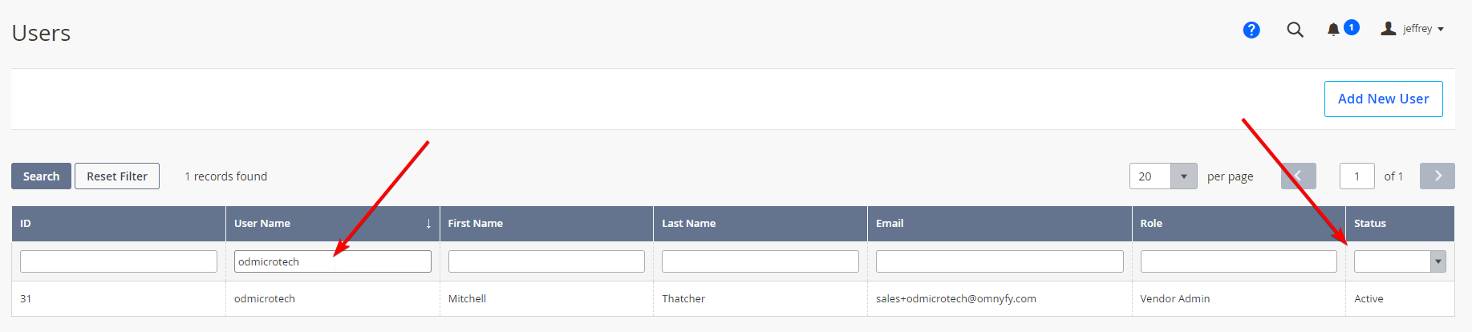This screenshot has width=1472, height=332.
Task: Click the Reset Filter button
Action: pos(117,176)
